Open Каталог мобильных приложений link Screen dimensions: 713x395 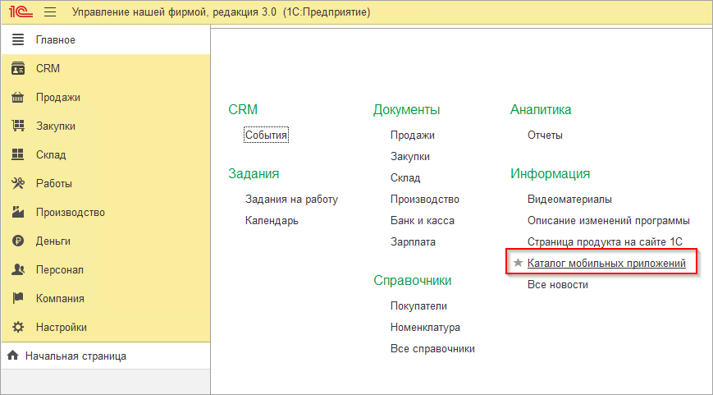coord(606,263)
